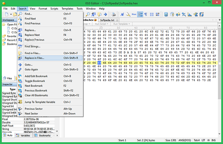The image size is (223, 144).
Task: Click the New file toolbar icon
Action: pyautogui.click(x=7, y=14)
